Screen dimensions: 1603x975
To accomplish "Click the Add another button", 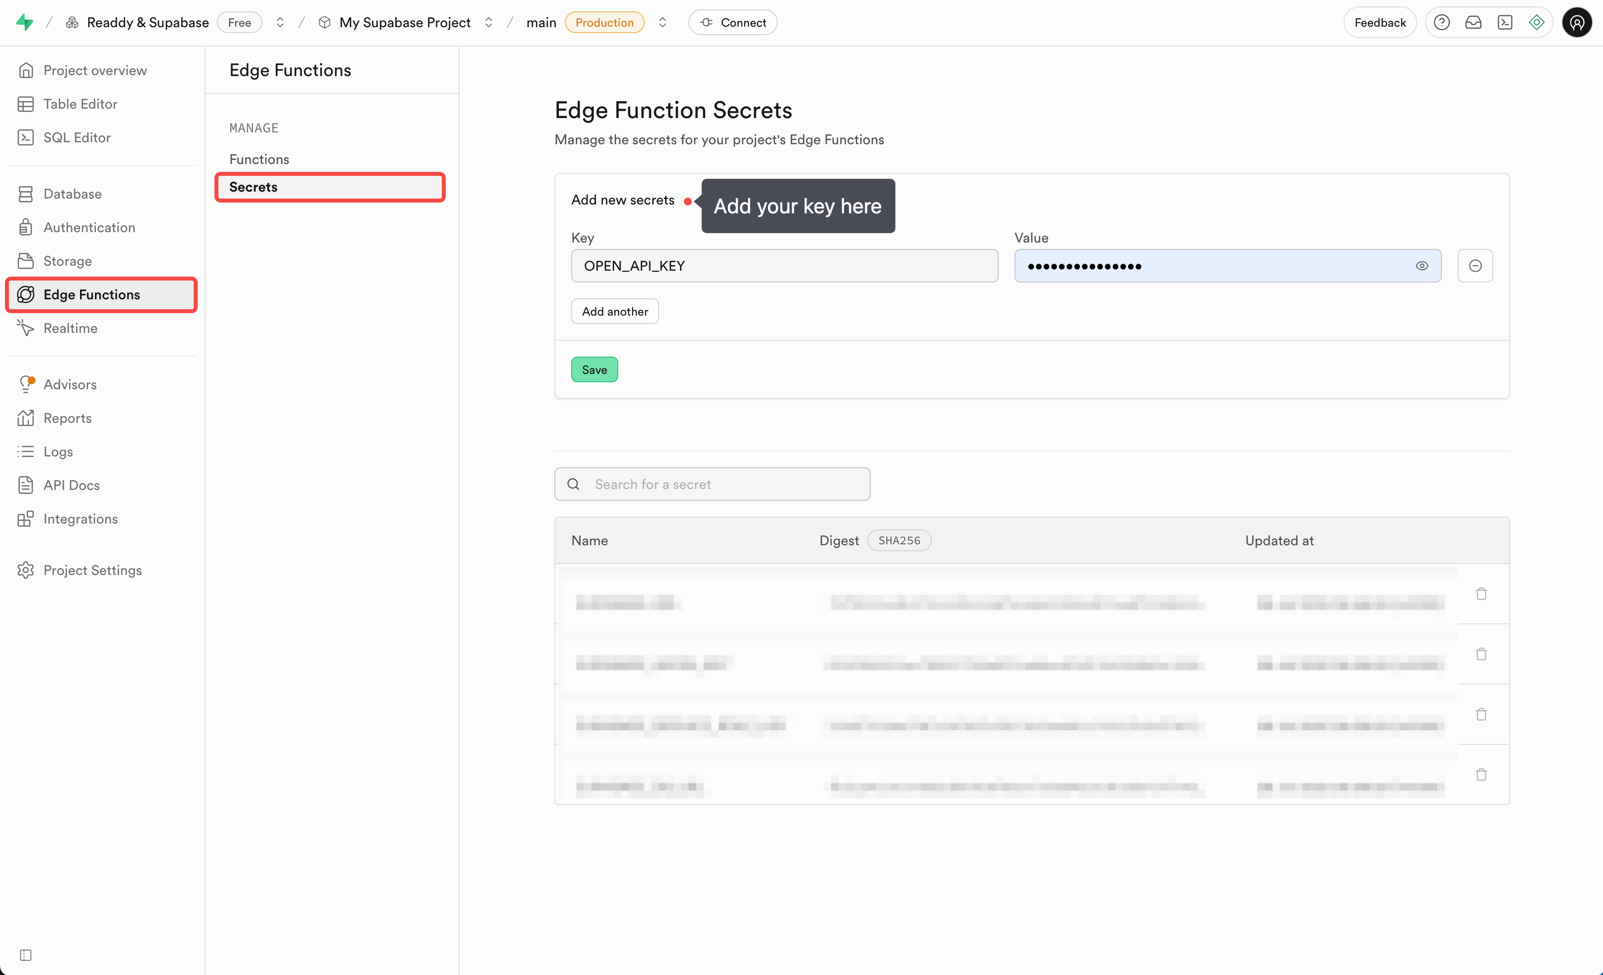I will tap(614, 311).
